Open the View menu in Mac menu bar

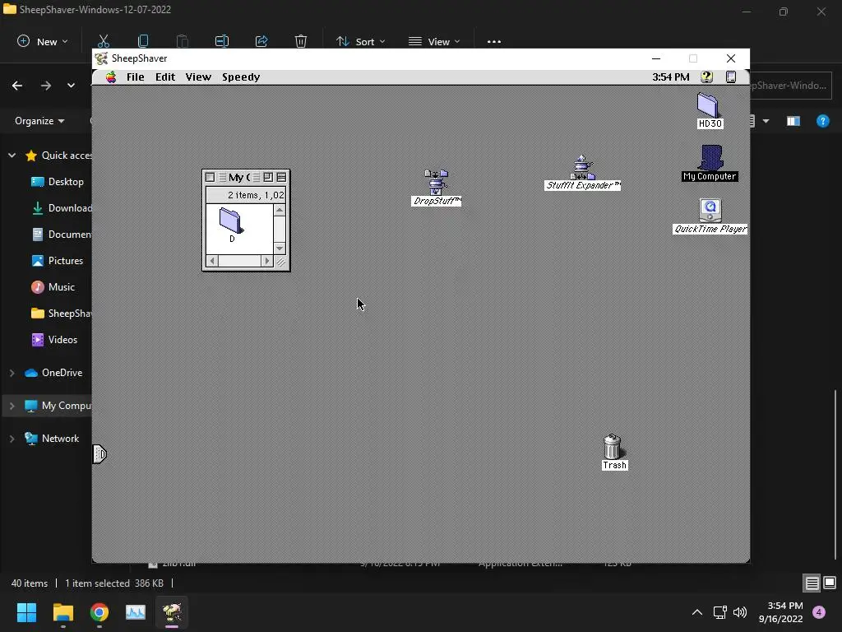198,77
